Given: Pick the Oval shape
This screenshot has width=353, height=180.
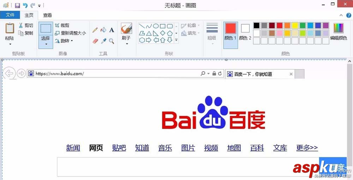Looking at the screenshot, I should pos(156,26).
